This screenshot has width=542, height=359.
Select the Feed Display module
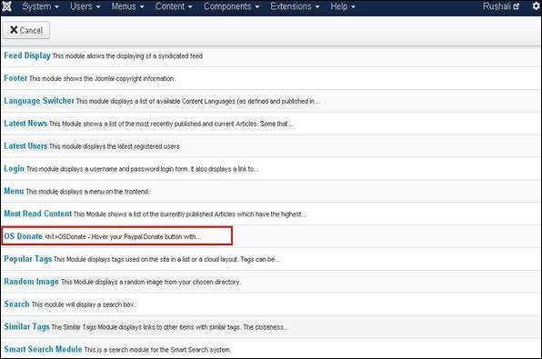click(x=27, y=55)
